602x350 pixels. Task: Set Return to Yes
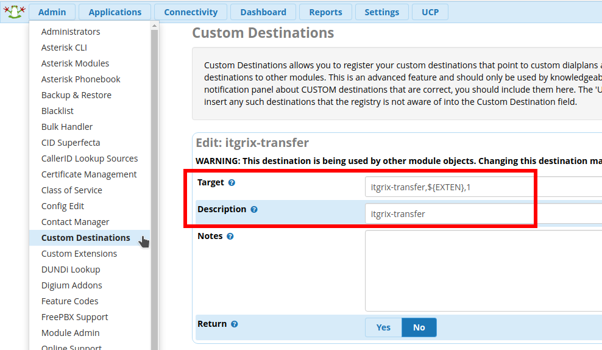(383, 327)
